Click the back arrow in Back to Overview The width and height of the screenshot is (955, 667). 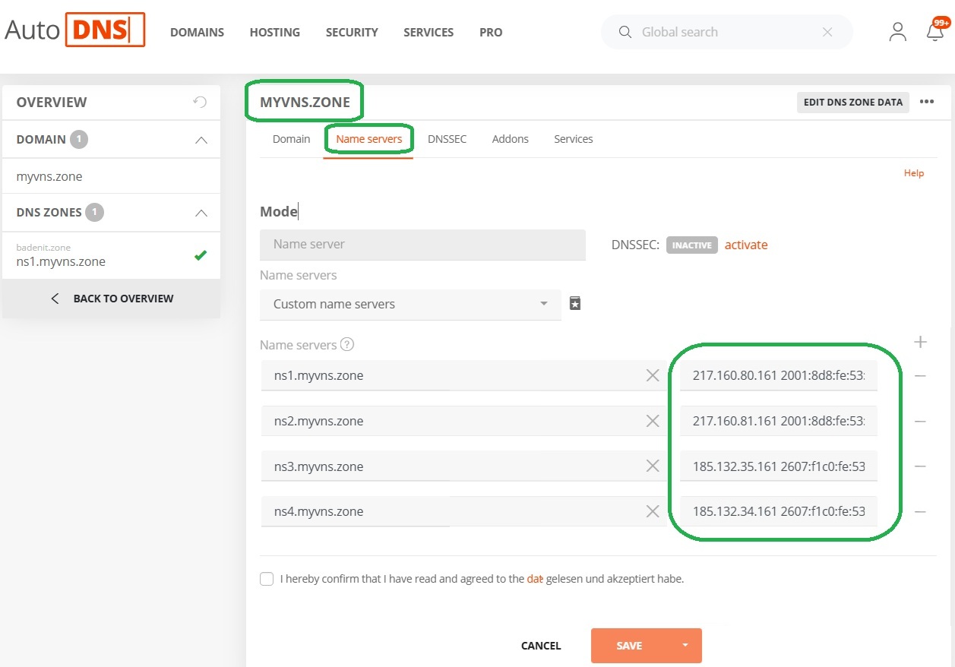click(55, 299)
